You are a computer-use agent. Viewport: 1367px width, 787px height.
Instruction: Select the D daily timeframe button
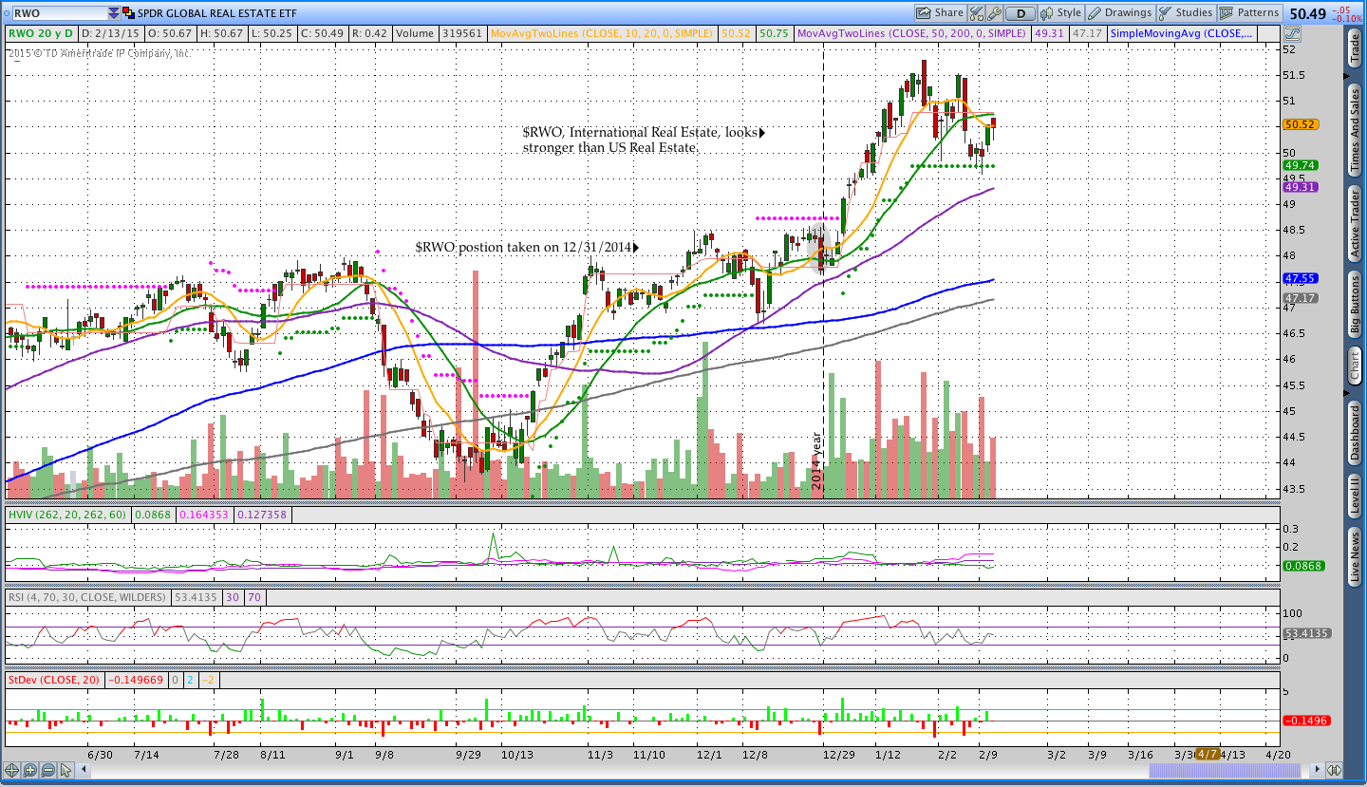1021,13
